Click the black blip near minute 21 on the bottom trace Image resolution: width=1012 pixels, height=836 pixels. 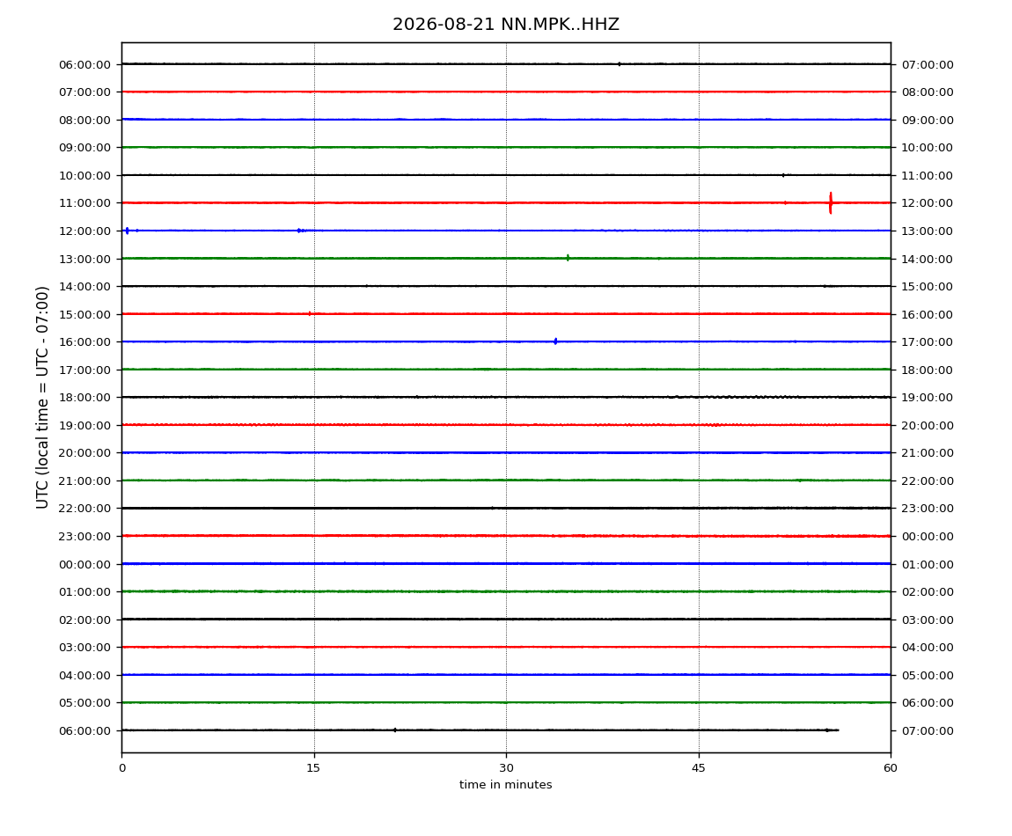(x=395, y=730)
